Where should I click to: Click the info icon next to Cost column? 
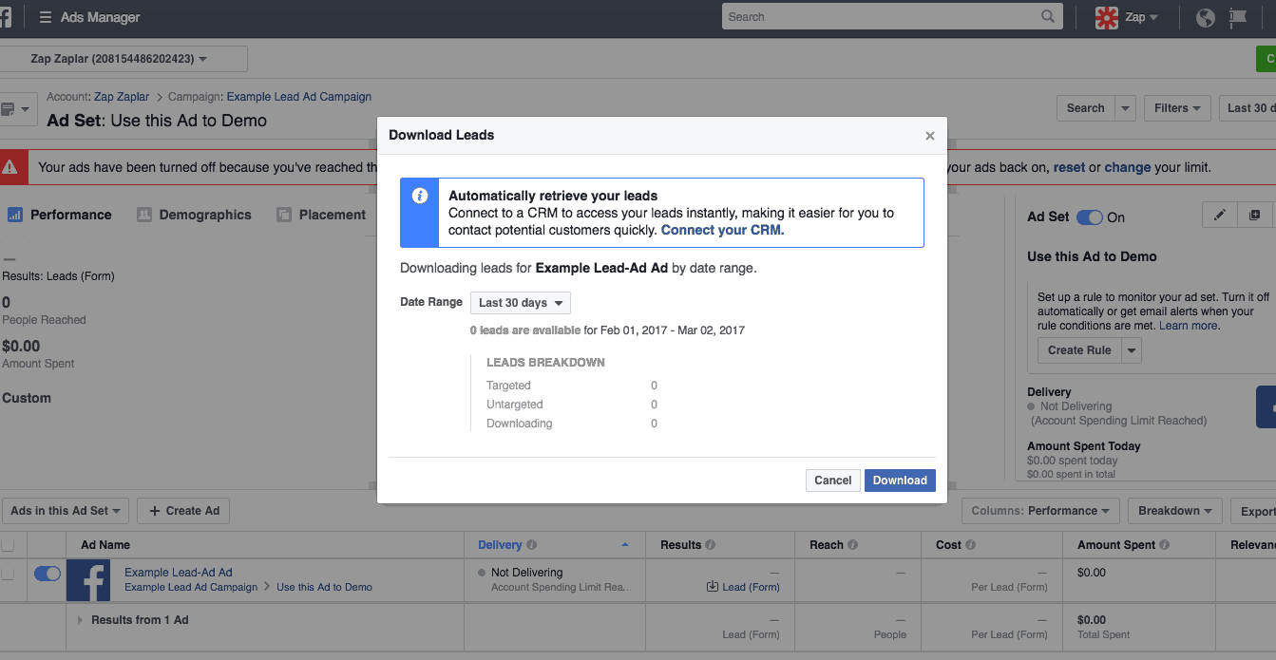click(970, 545)
